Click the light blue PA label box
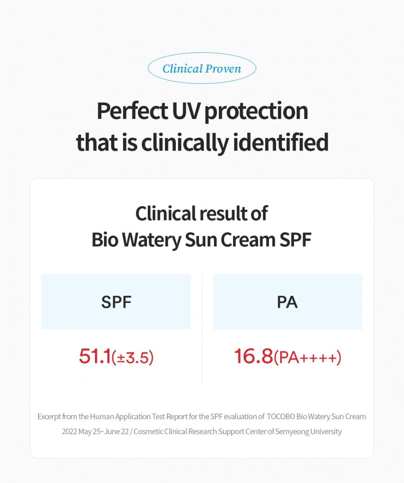The image size is (404, 483). pyautogui.click(x=287, y=302)
